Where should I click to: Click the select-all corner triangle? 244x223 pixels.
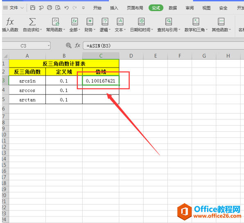tap(5, 56)
